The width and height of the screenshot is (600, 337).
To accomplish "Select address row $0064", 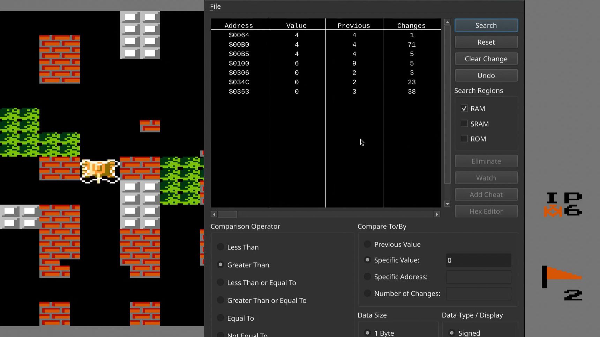I will (x=326, y=35).
